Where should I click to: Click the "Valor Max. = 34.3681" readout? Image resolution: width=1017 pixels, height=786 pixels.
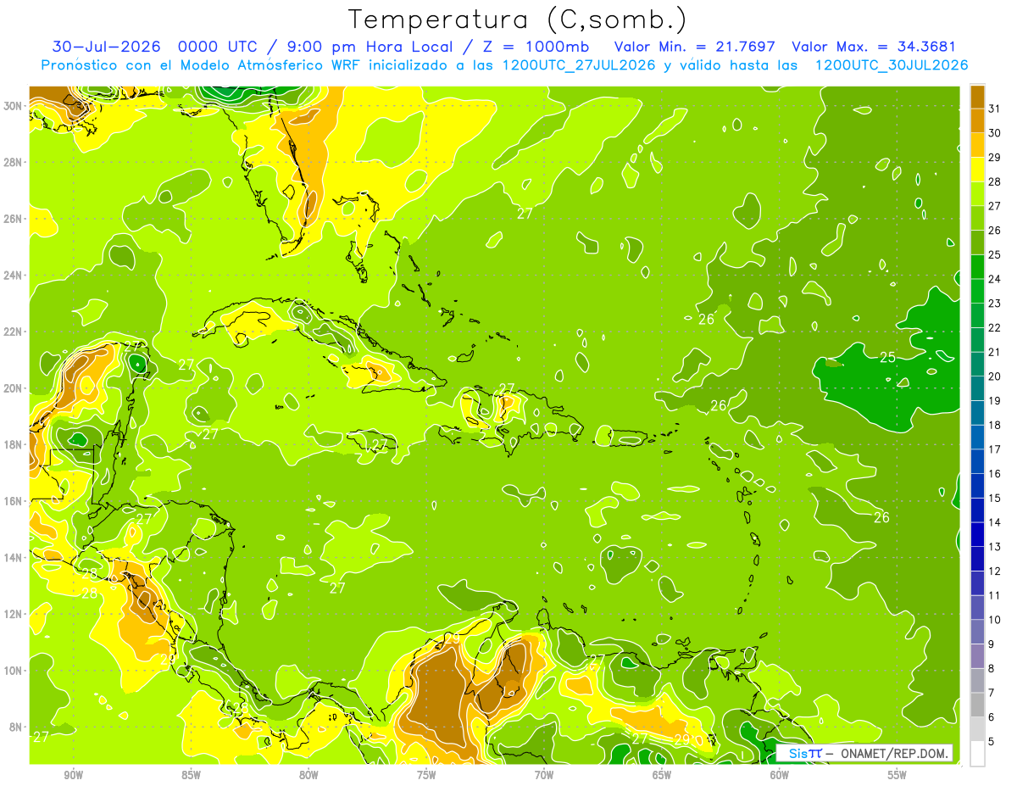[x=873, y=47]
